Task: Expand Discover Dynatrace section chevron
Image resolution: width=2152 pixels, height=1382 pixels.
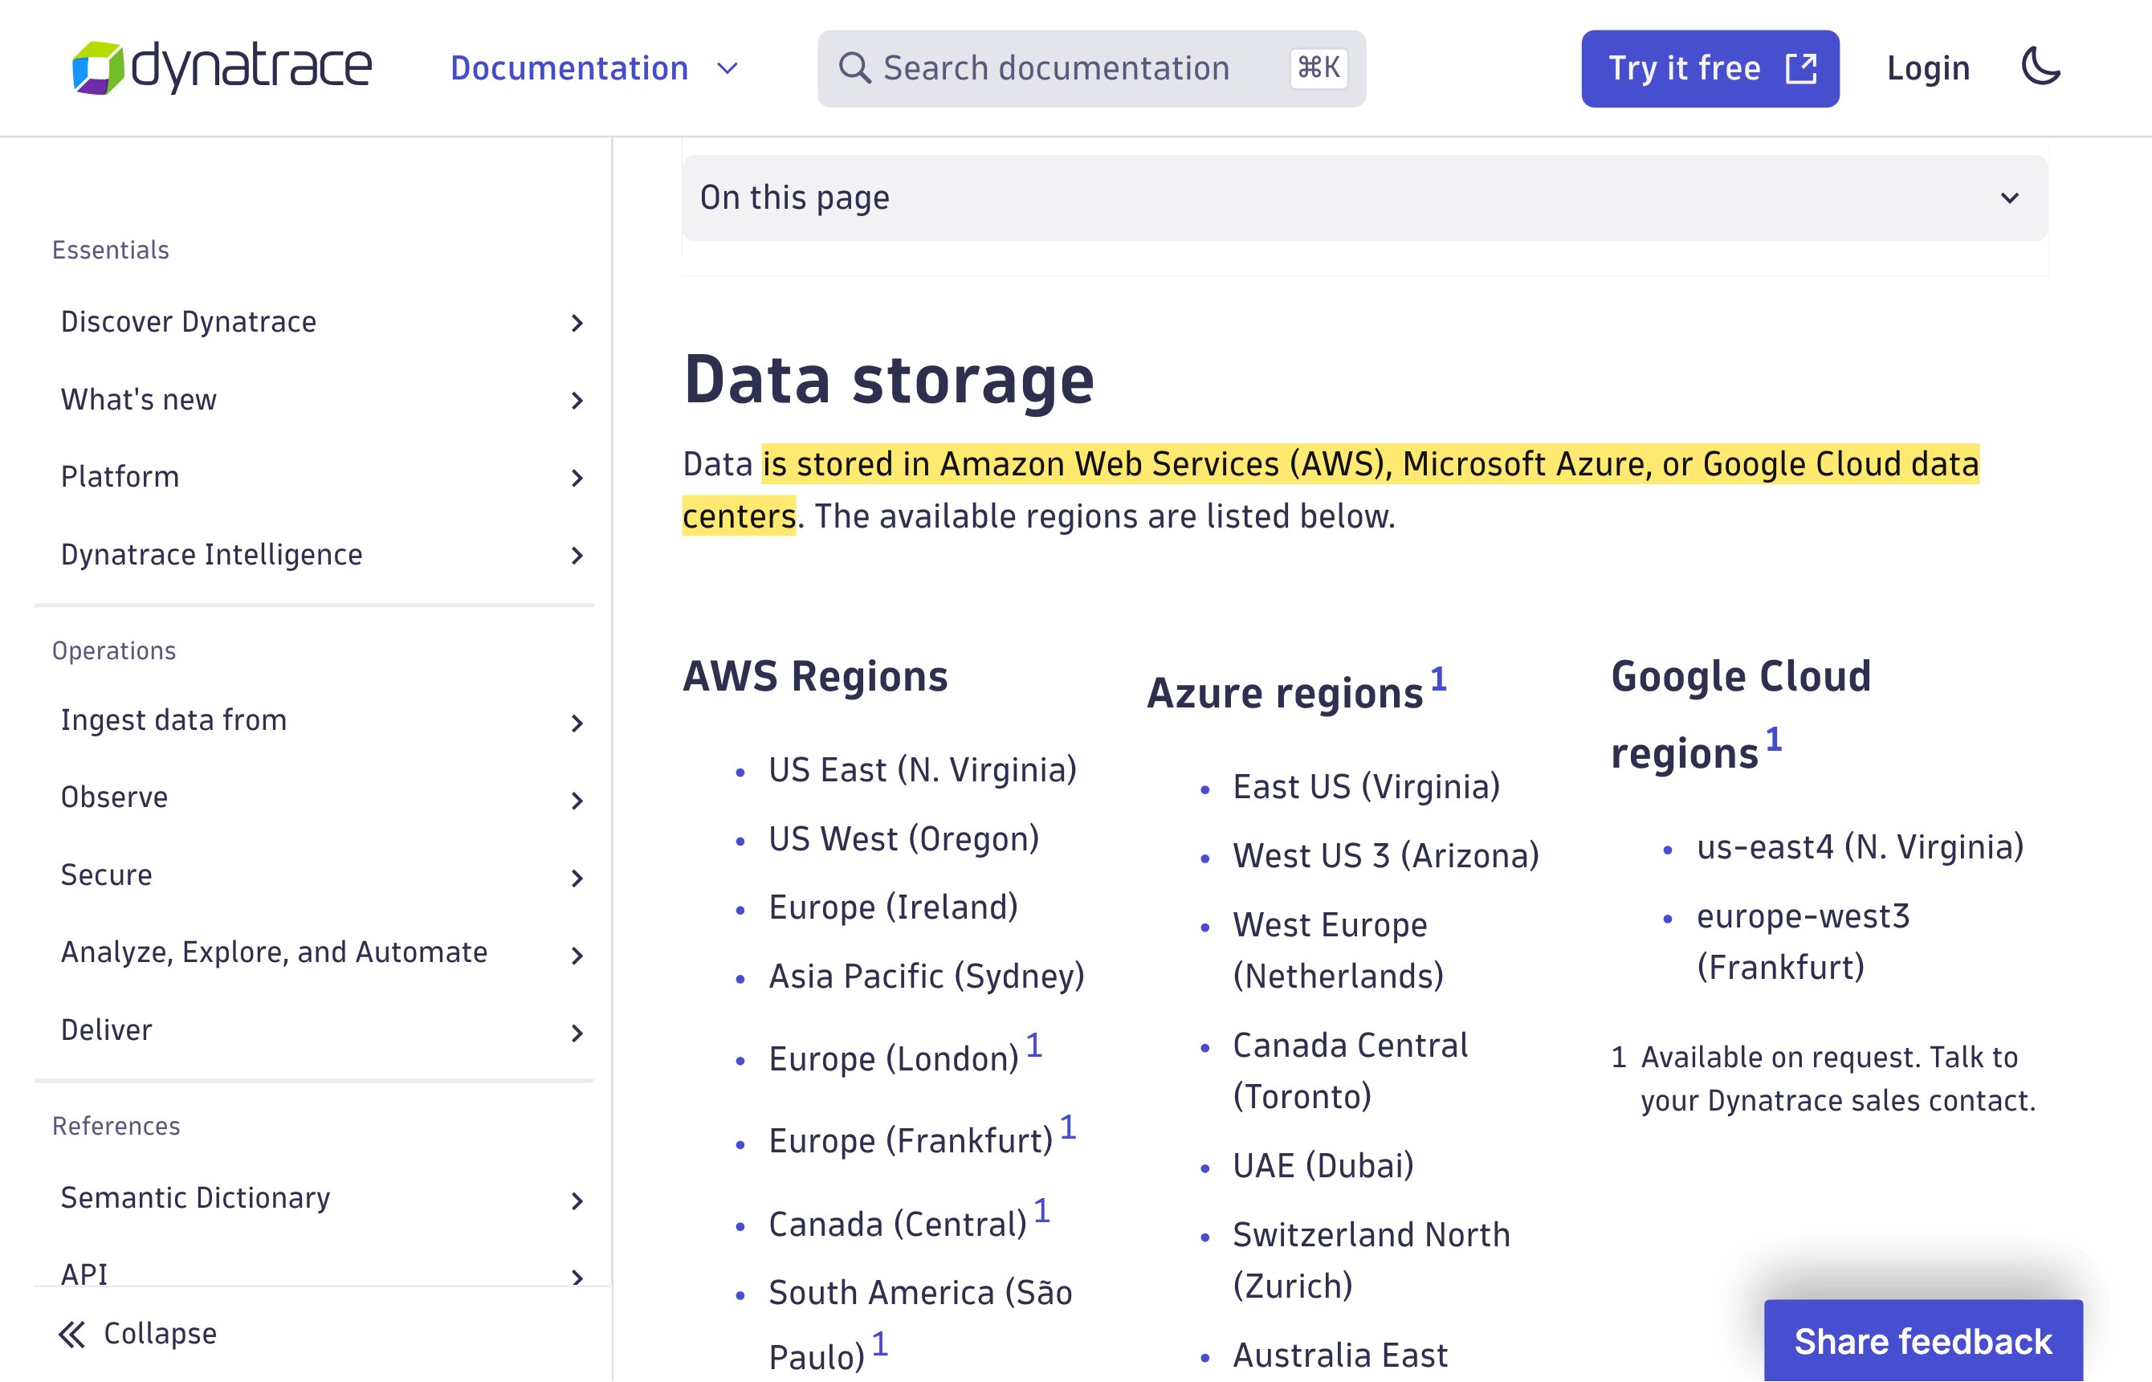Action: pos(577,323)
